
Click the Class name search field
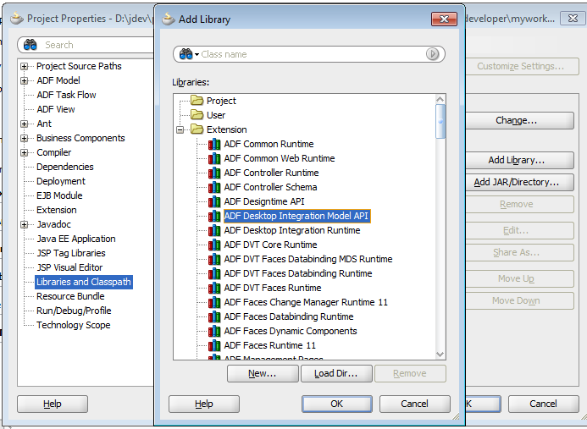(x=309, y=54)
